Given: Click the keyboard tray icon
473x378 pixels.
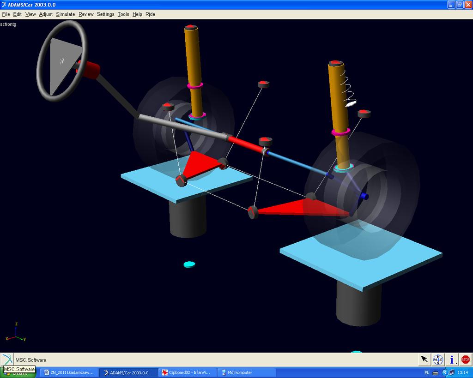Looking at the screenshot, I should coord(435,372).
